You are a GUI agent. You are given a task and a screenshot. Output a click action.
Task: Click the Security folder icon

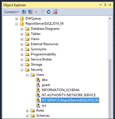[27, 70]
